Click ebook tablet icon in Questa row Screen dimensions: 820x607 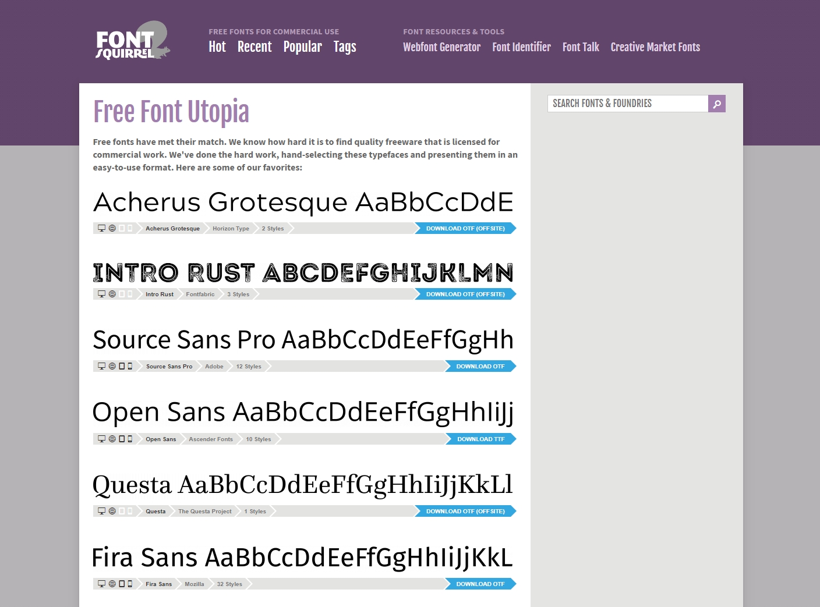pos(122,511)
